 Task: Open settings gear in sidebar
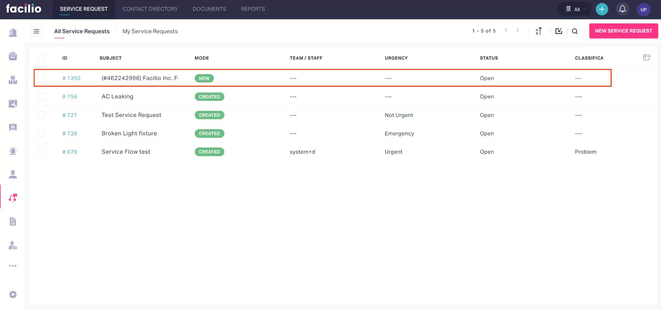pyautogui.click(x=13, y=295)
